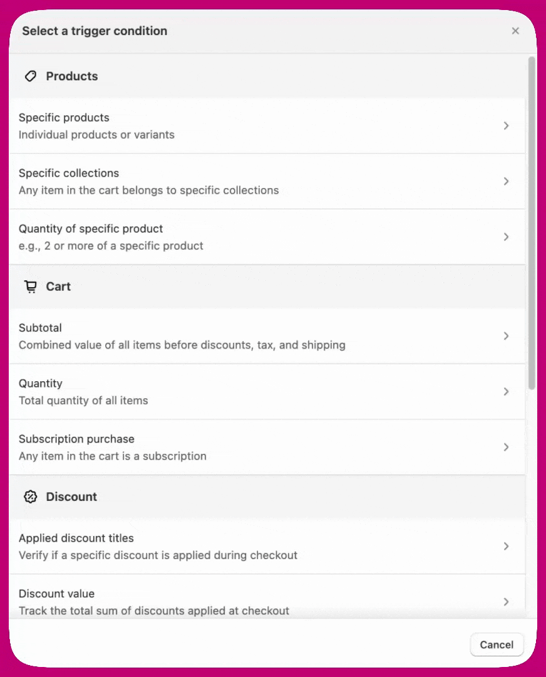Expand the Subtotal chevron arrow
Screen dimensions: 546x677
point(506,336)
